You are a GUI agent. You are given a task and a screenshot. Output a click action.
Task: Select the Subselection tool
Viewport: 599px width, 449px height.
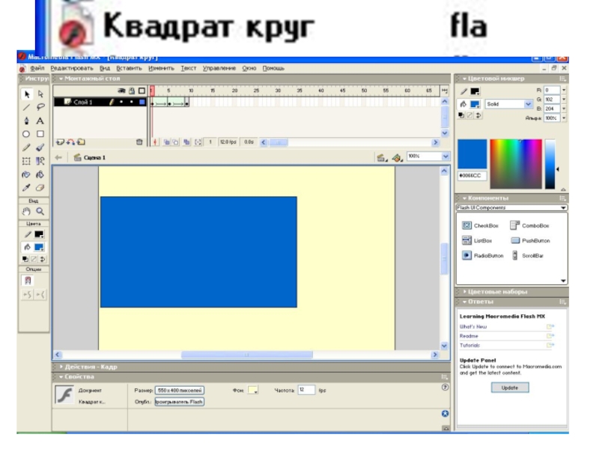pos(40,94)
